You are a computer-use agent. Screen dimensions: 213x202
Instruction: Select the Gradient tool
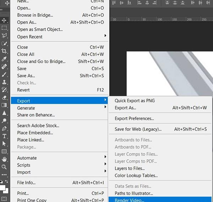coord(4,105)
